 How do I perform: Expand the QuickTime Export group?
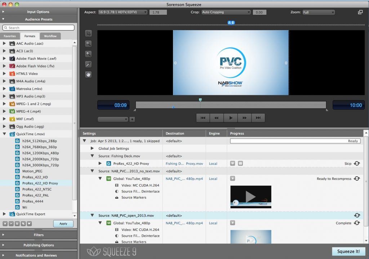4,214
